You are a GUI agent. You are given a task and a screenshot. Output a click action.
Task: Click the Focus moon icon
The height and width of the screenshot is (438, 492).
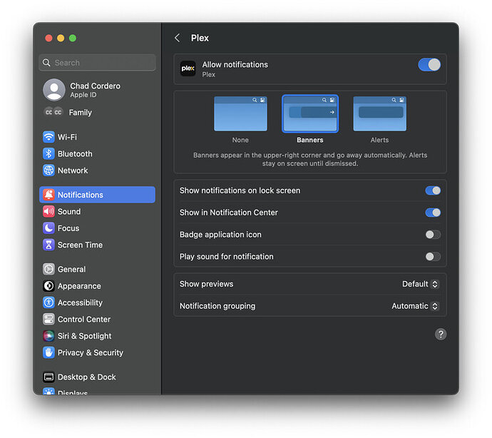click(48, 228)
